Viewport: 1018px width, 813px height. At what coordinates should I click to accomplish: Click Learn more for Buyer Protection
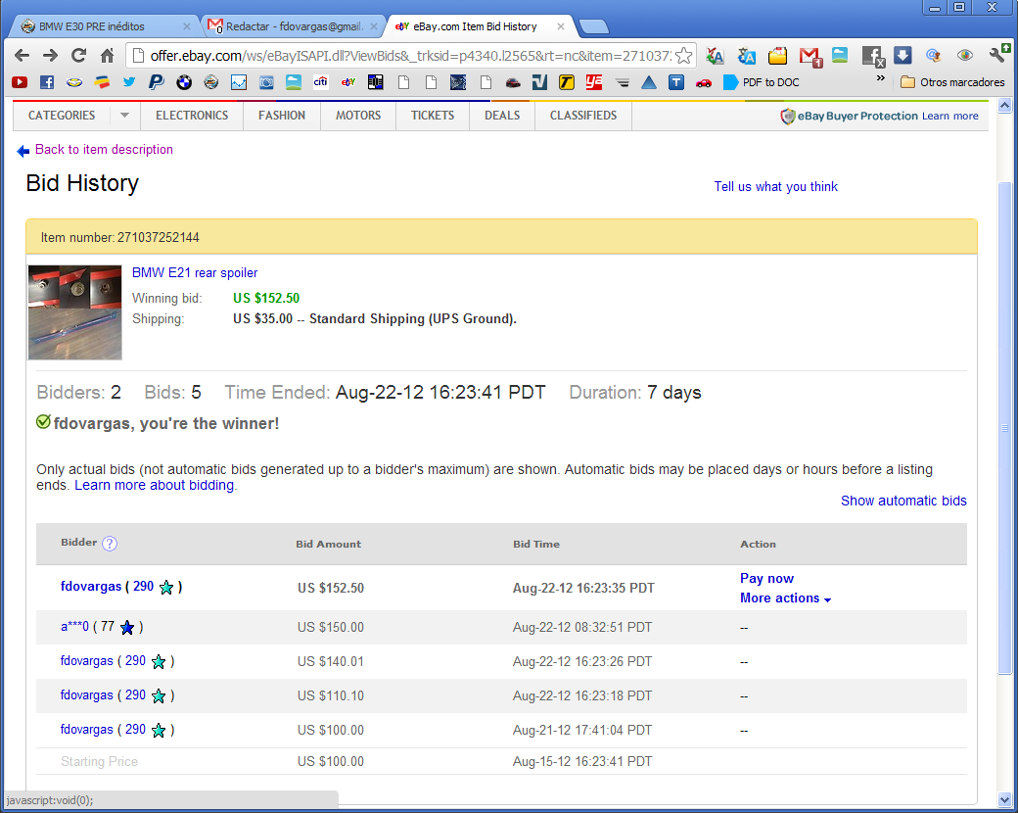[949, 116]
